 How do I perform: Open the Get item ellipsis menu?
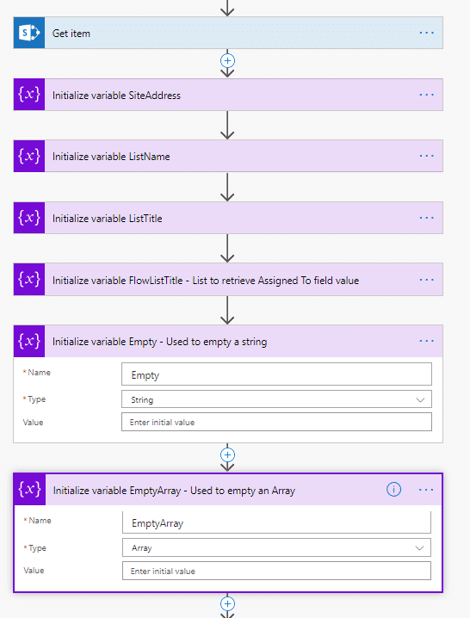427,33
